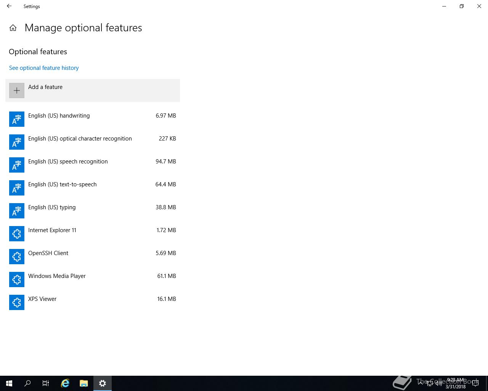Click the 16.1 MB size value
Image resolution: width=488 pixels, height=391 pixels.
[167, 299]
